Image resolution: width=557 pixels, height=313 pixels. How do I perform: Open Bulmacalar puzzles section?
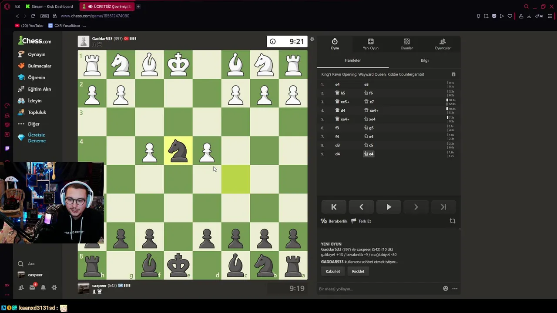(x=34, y=66)
